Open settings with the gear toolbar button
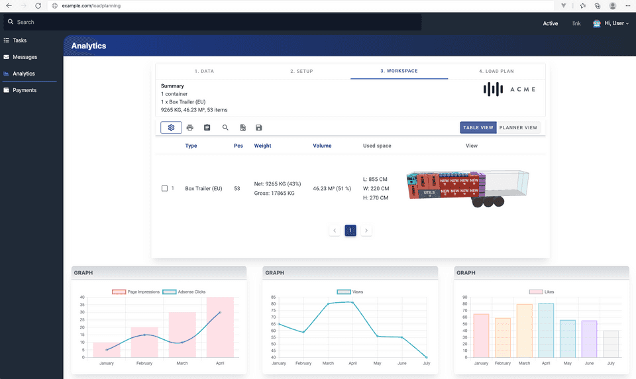This screenshot has width=636, height=379. (171, 127)
